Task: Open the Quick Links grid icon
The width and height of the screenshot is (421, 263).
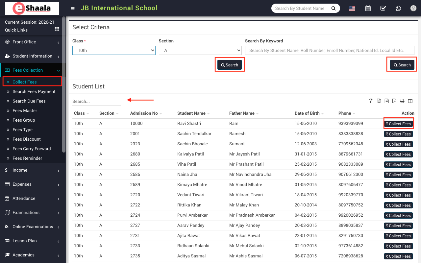Action: coord(57,30)
